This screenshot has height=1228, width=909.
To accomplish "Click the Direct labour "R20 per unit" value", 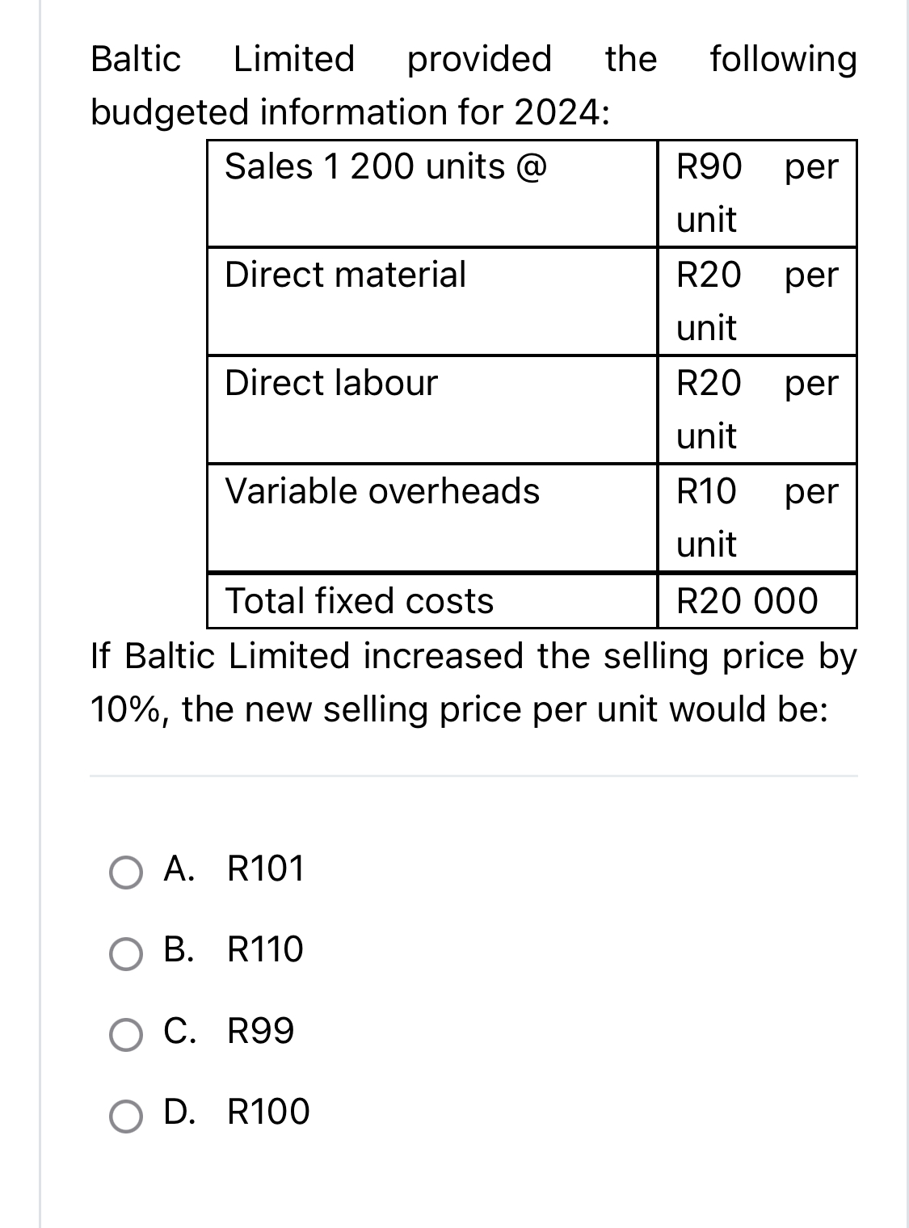I will pyautogui.click(x=757, y=409).
